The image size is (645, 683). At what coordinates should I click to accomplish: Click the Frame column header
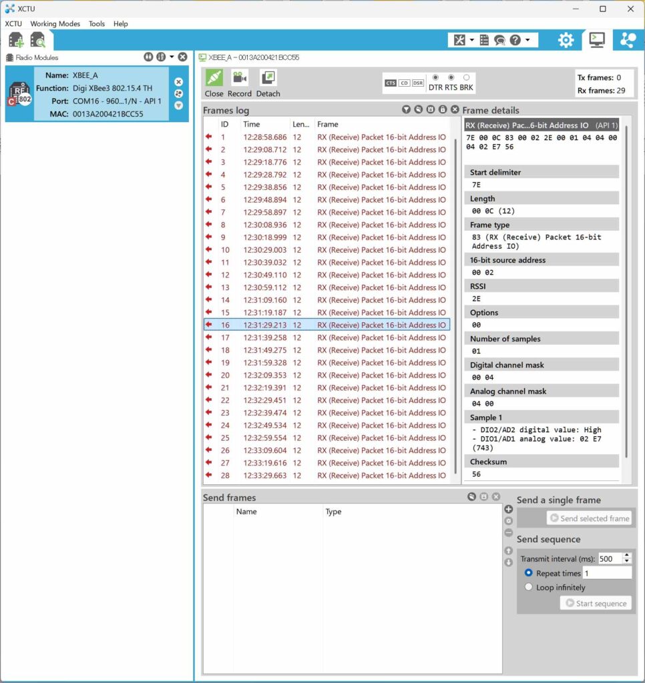coord(383,124)
